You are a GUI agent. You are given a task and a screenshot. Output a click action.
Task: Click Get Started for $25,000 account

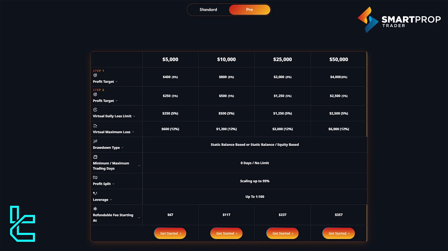pos(283,233)
